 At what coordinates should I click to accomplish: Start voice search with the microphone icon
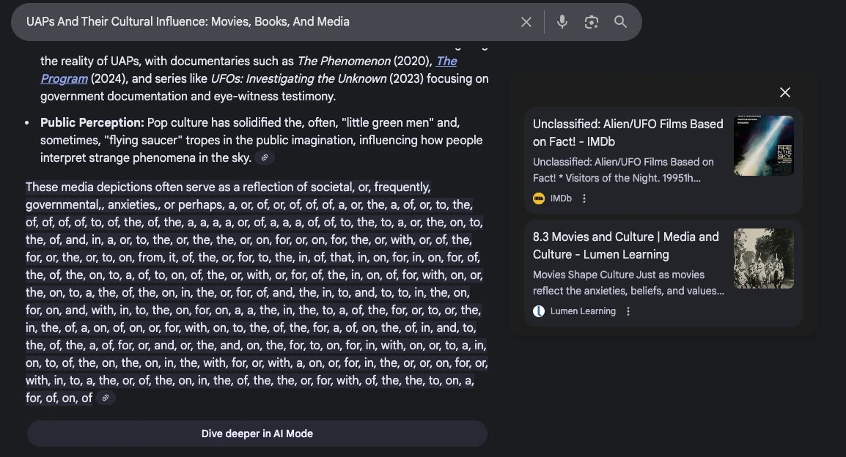pos(562,22)
